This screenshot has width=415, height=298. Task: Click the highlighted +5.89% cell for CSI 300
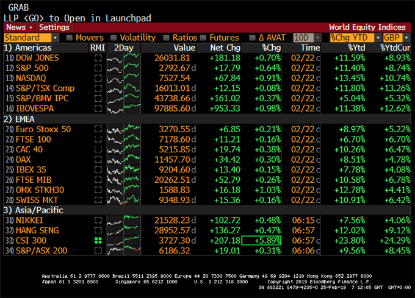tap(261, 241)
